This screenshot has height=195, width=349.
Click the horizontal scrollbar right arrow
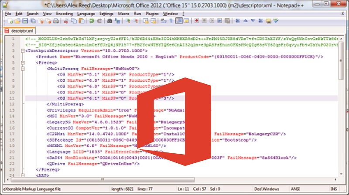[x=335, y=179]
